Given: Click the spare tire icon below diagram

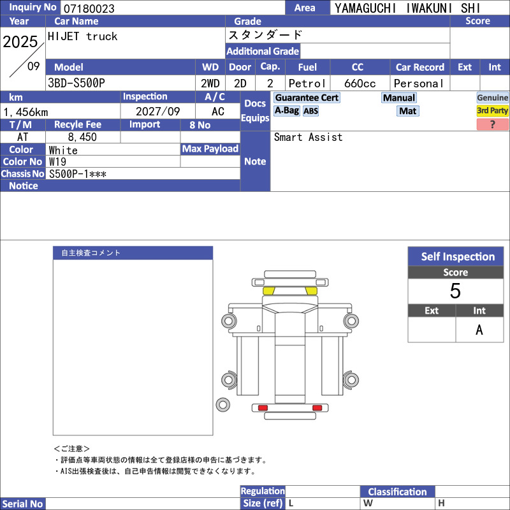Looking at the screenshot, I should (222, 405).
